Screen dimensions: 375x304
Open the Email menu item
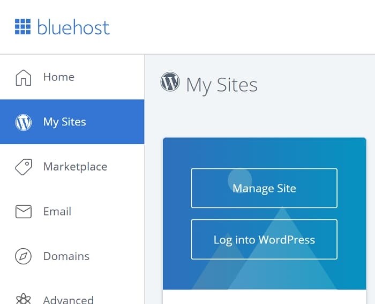pos(72,211)
